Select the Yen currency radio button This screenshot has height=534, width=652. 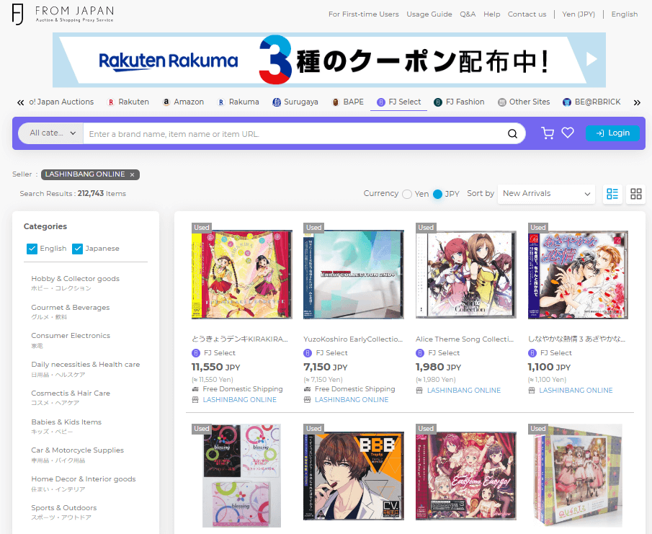pyautogui.click(x=407, y=195)
